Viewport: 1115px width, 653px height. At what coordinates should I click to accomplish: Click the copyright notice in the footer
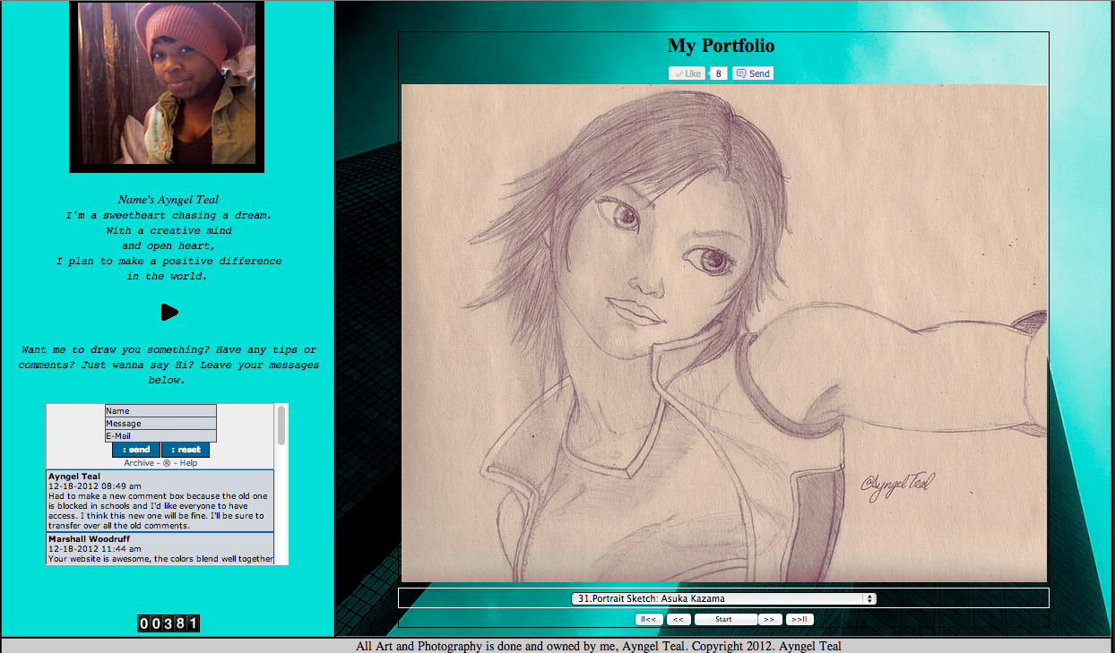click(x=599, y=646)
